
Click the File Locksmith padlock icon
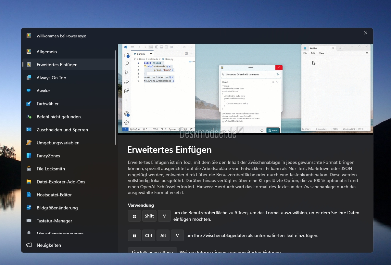click(x=29, y=169)
